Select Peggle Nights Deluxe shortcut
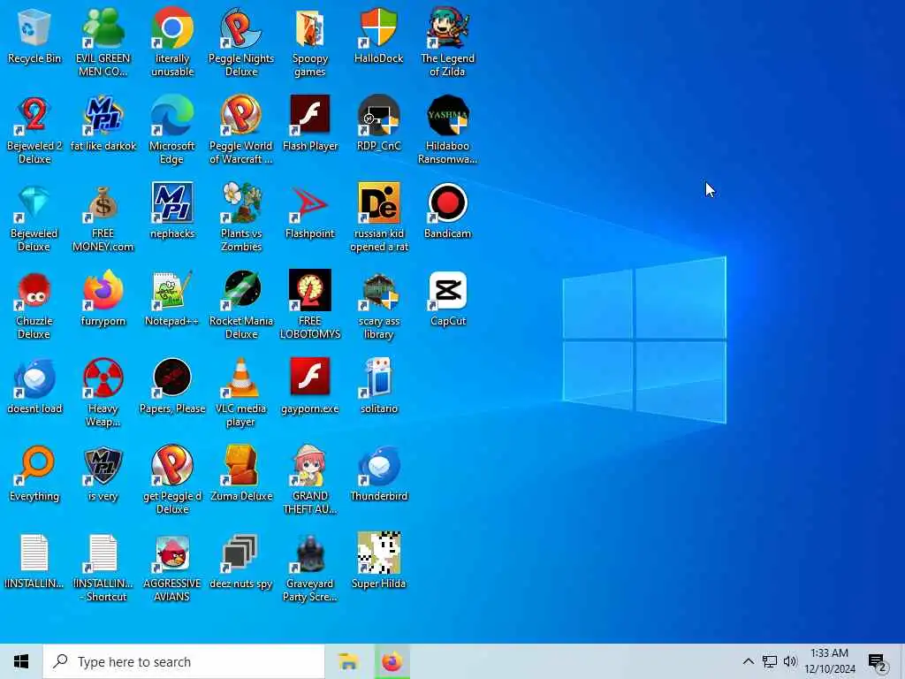Image resolution: width=905 pixels, height=679 pixels. 240,42
